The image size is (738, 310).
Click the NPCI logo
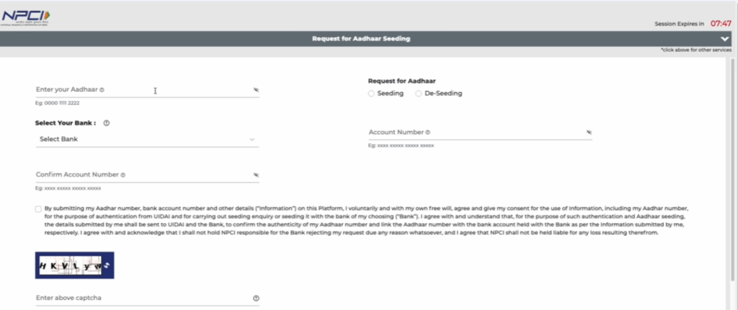click(26, 18)
